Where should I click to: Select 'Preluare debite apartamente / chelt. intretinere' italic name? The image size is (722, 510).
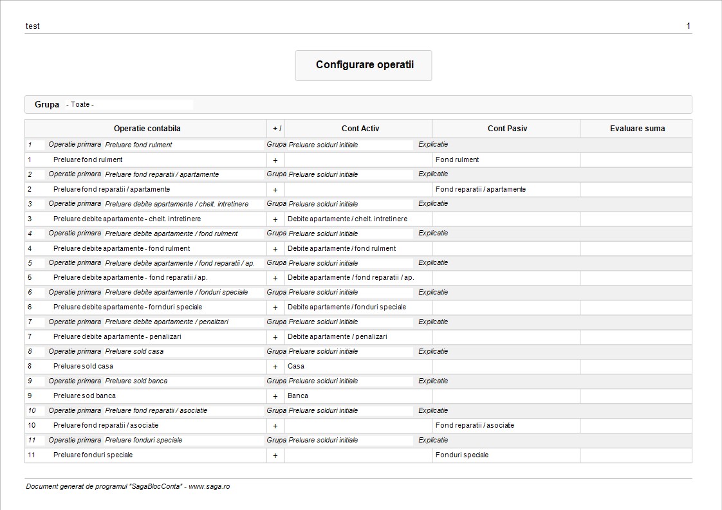(177, 204)
